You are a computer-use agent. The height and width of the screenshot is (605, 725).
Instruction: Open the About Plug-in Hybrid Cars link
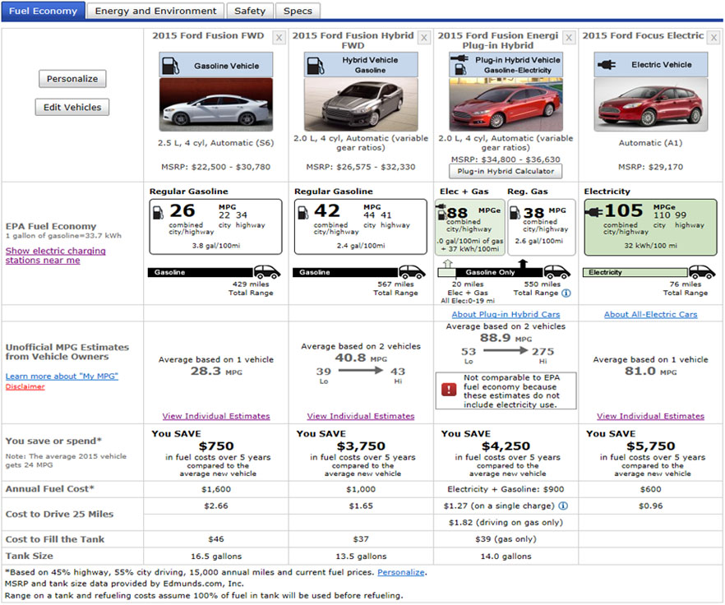(505, 315)
